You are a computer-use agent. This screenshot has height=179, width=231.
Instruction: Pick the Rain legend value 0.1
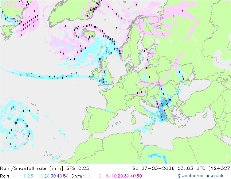(16, 176)
